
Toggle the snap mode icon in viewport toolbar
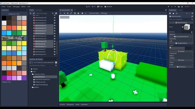point(86,13)
